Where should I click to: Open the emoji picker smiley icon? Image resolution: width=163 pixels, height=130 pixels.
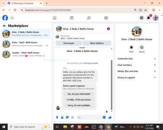104,117
